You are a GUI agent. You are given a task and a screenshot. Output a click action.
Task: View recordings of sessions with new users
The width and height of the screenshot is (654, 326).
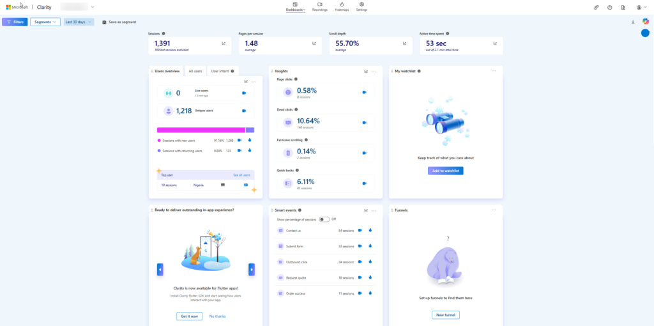coord(240,140)
